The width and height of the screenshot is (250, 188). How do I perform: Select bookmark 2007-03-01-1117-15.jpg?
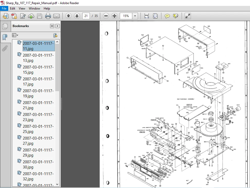pyautogui.click(x=38, y=70)
